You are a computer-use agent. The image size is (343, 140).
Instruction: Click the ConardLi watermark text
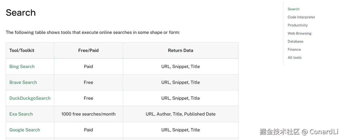324,131
